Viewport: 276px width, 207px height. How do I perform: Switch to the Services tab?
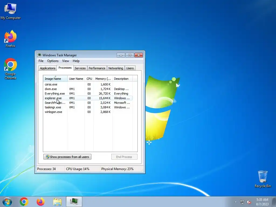(x=80, y=68)
